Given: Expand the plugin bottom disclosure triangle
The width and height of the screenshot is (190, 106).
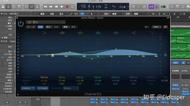Looking at the screenshot, I should pos(18,94).
